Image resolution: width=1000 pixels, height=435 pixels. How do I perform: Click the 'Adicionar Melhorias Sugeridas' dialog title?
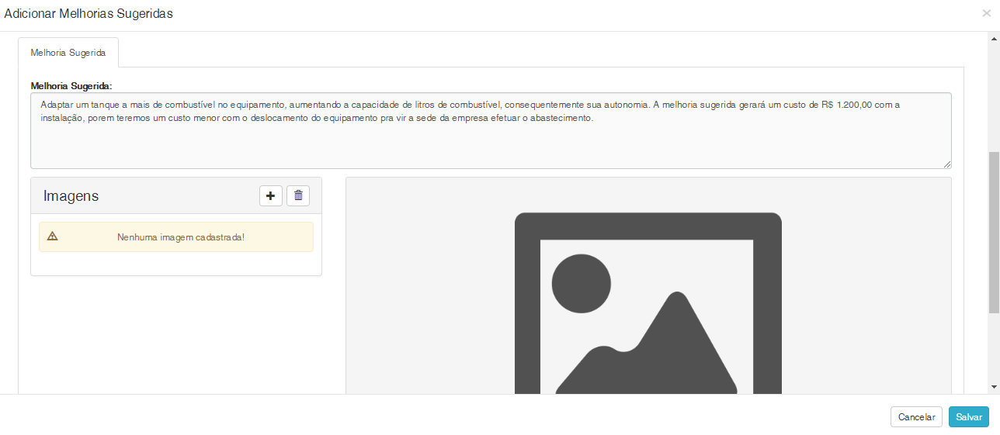[x=89, y=14]
